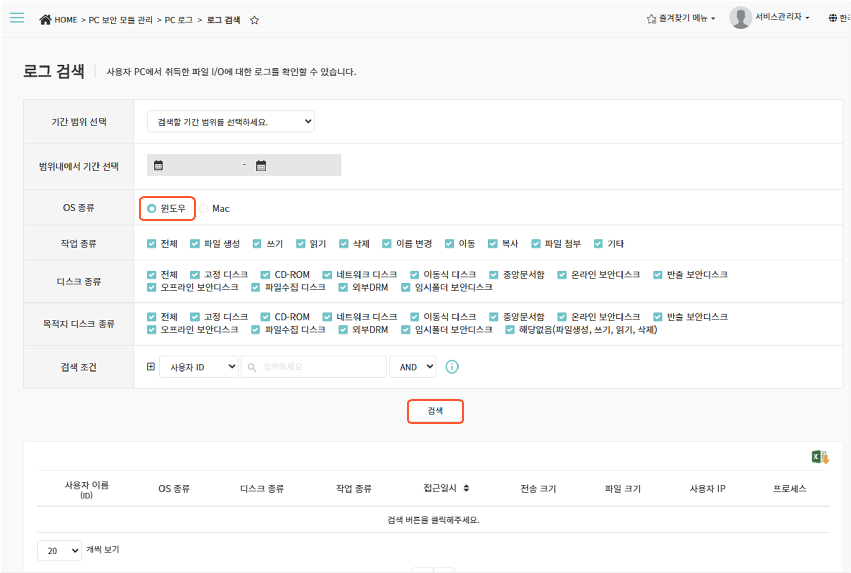The image size is (851, 573).
Task: Click the favorite star next to 로그 검색
Action: [255, 20]
